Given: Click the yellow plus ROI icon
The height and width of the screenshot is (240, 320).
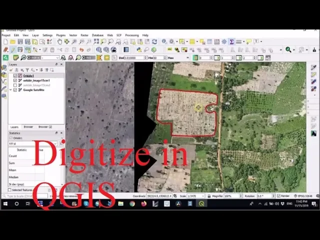Looking at the screenshot, I should click(x=106, y=58).
